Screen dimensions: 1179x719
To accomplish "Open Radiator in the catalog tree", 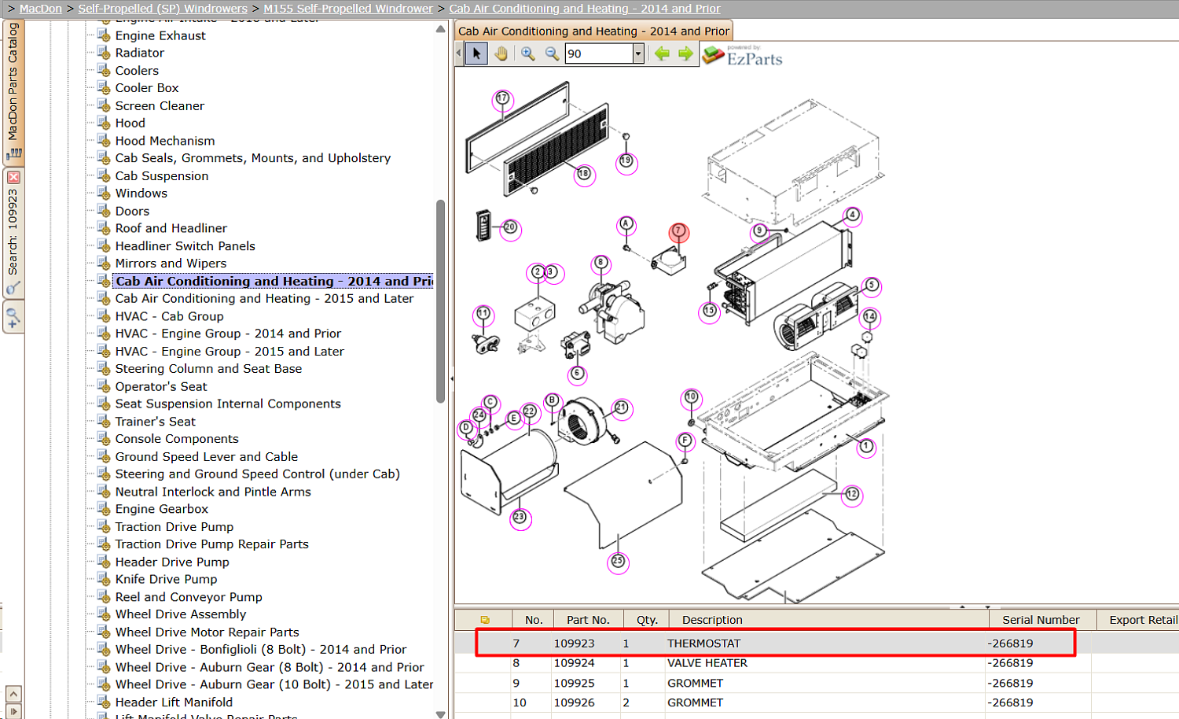I will click(x=140, y=53).
